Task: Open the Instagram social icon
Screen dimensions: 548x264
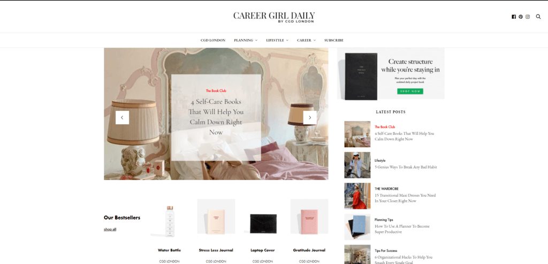Action: tap(528, 17)
